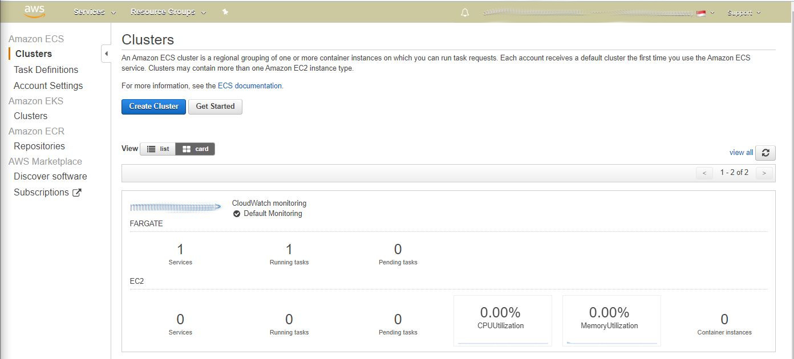The height and width of the screenshot is (359, 794).
Task: Open the Support dropdown menu
Action: [x=744, y=13]
